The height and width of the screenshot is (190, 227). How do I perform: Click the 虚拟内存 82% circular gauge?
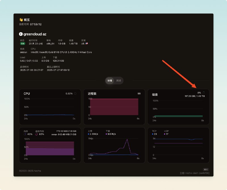click(36, 134)
